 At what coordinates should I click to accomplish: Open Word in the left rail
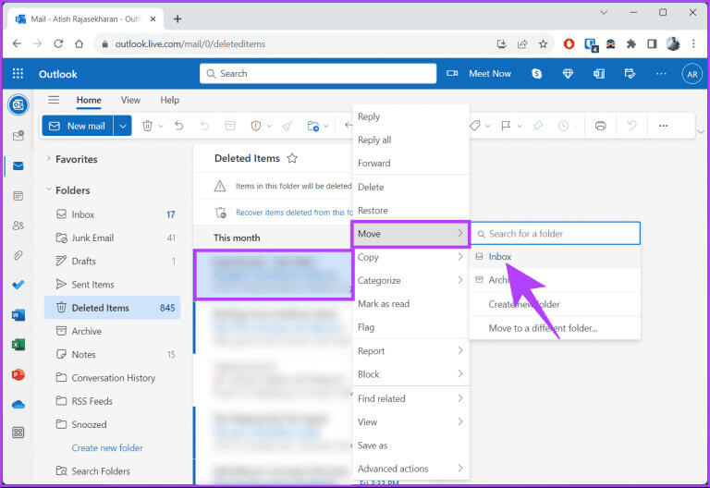18,314
